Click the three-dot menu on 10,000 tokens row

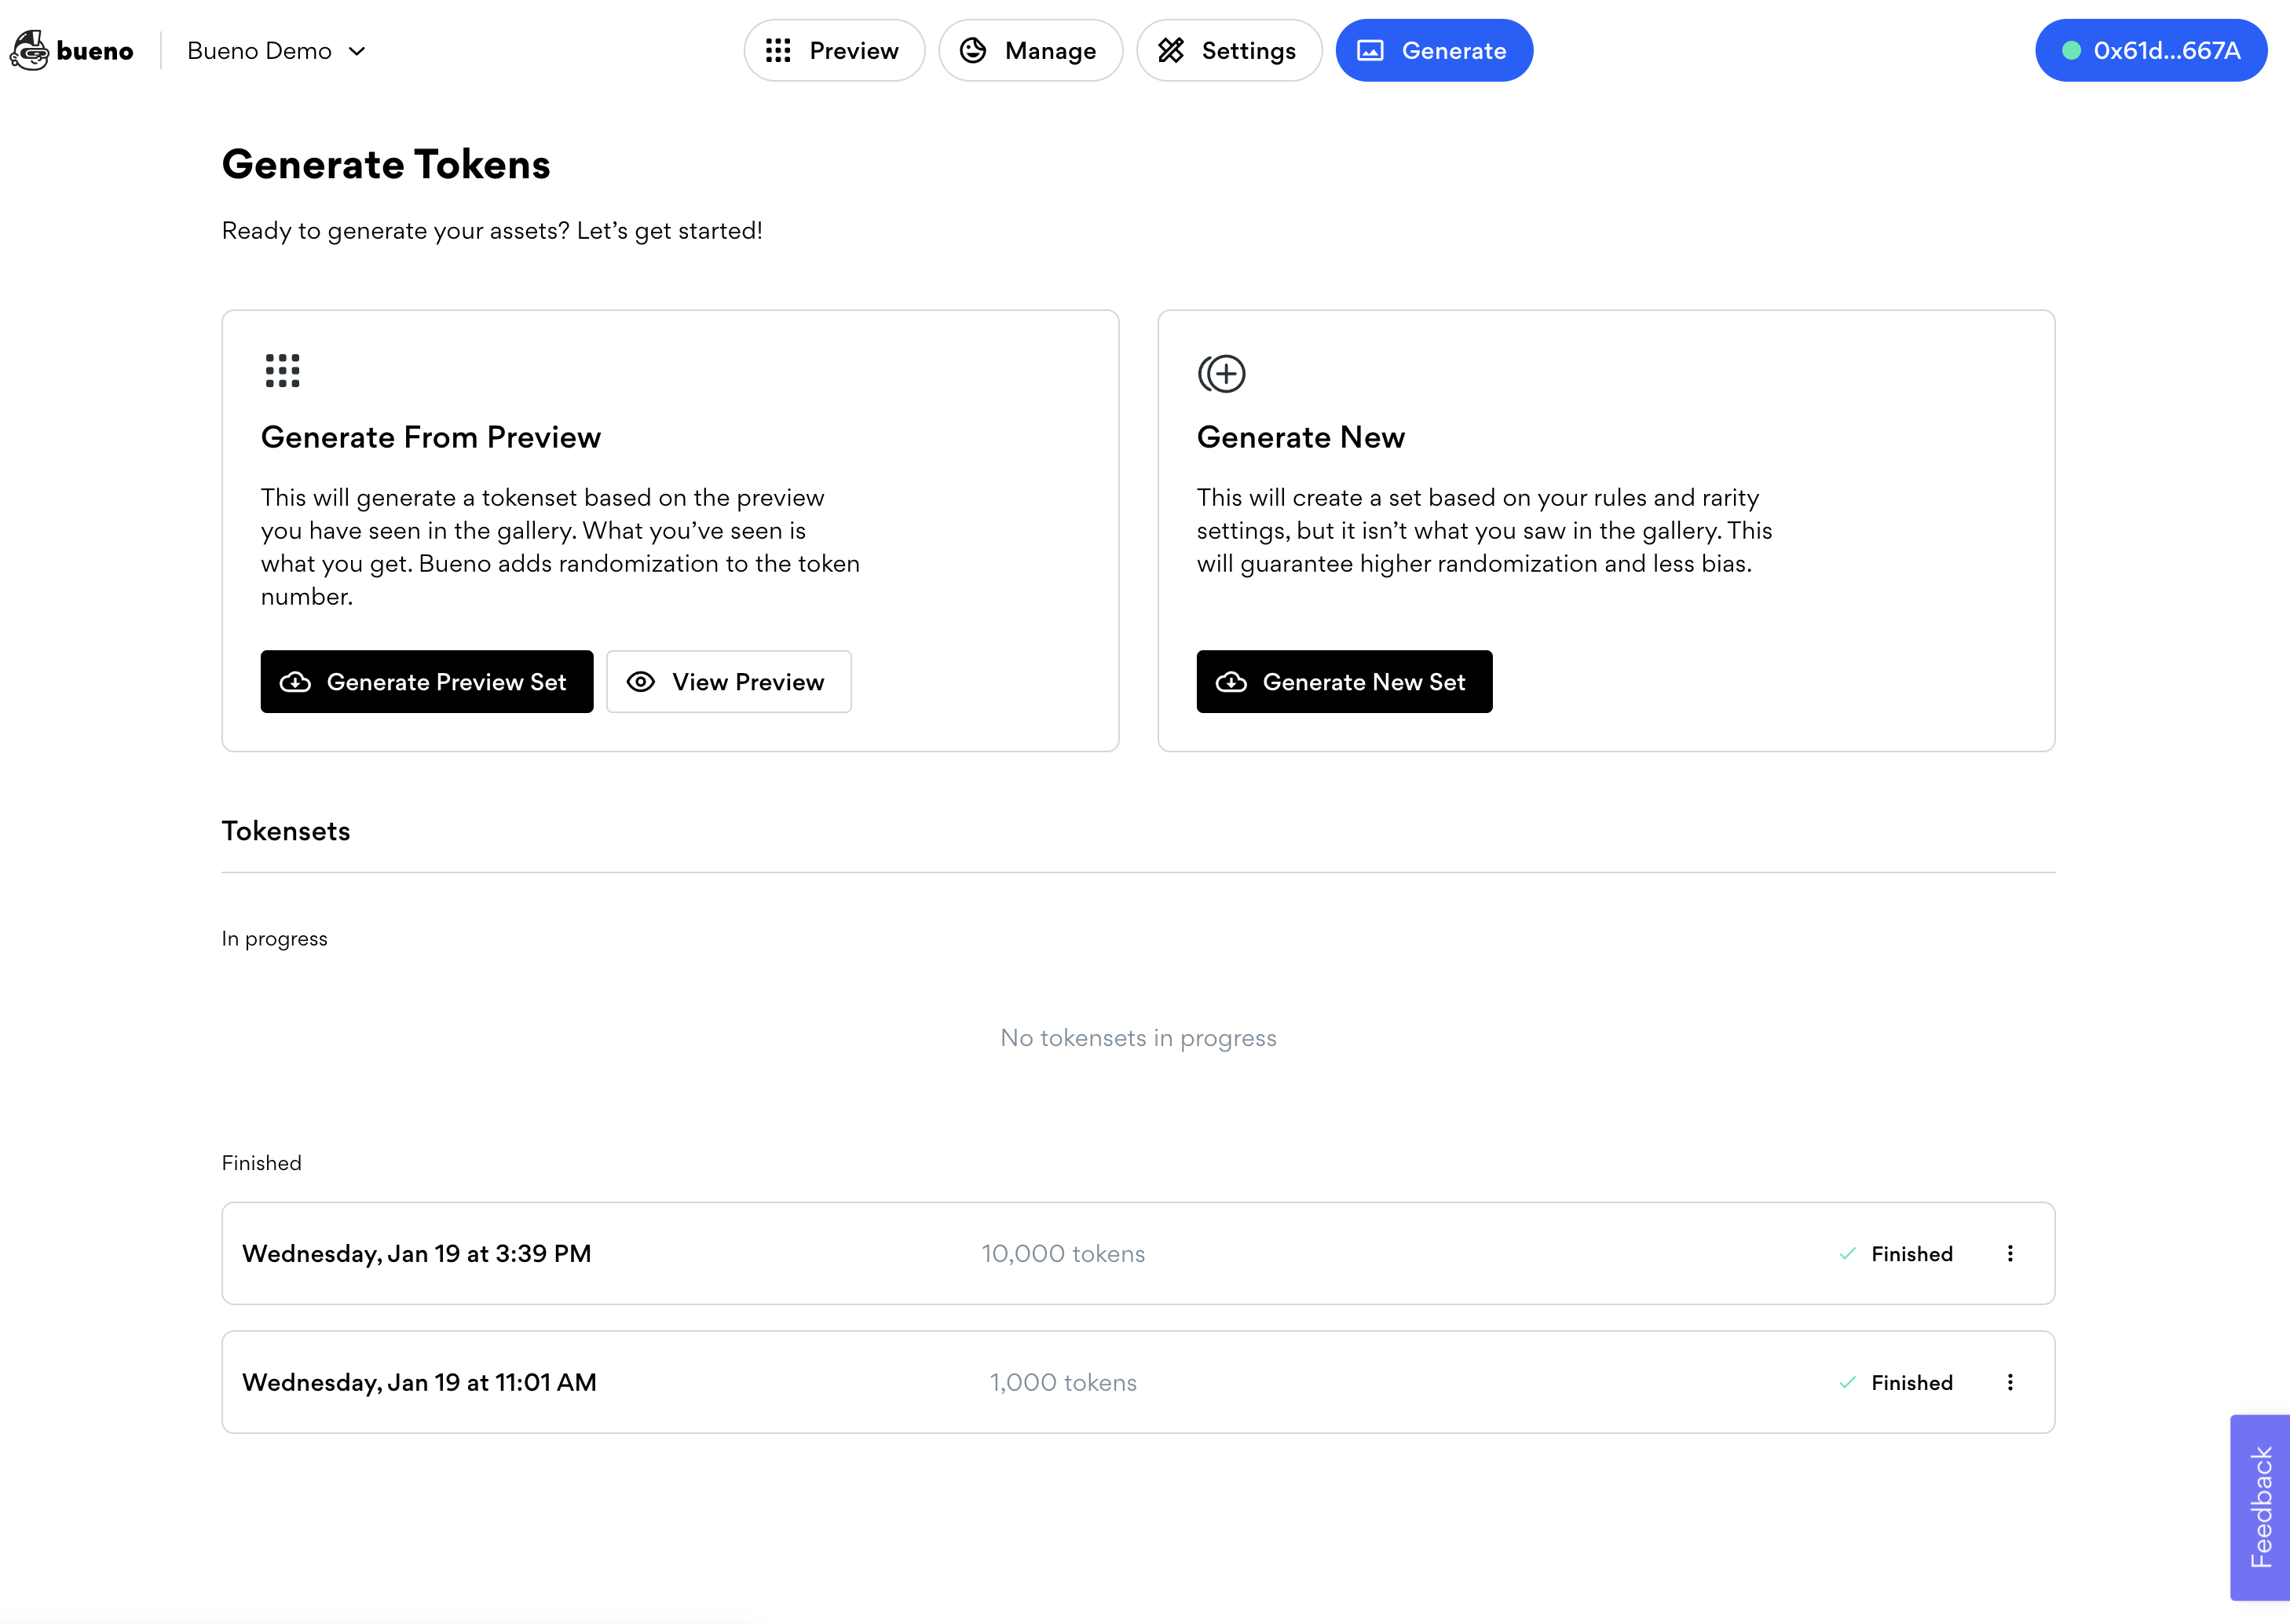click(2010, 1253)
